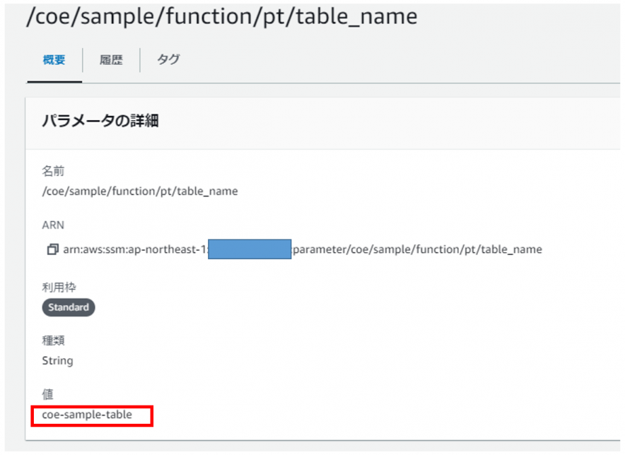This screenshot has width=625, height=455.
Task: Click the String type value
Action: (x=57, y=360)
